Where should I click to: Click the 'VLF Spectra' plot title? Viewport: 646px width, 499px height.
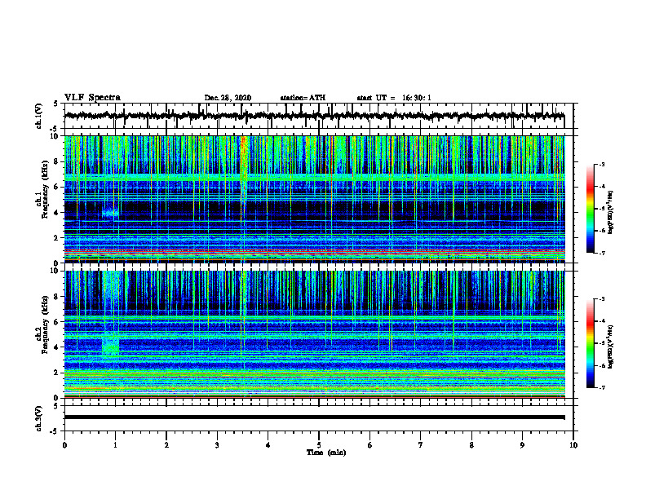92,98
